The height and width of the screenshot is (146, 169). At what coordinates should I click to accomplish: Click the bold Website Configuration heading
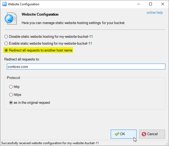(x=40, y=14)
